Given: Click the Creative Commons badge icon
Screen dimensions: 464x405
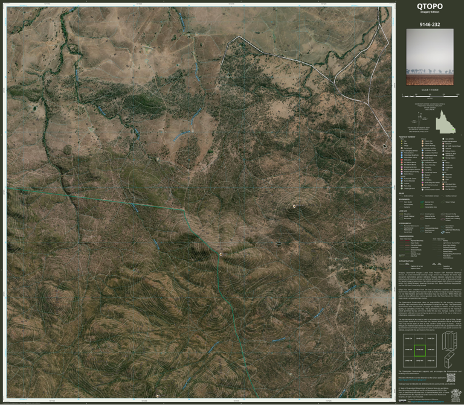Looking at the screenshot, I should pyautogui.click(x=402, y=401).
